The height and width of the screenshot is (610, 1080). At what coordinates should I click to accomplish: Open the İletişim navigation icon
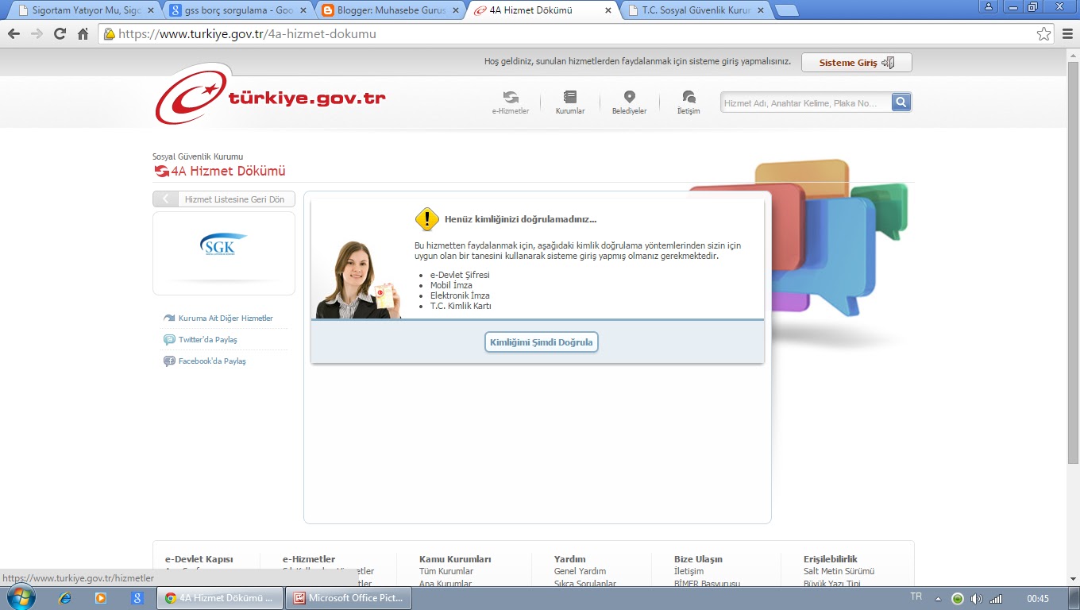(x=688, y=102)
